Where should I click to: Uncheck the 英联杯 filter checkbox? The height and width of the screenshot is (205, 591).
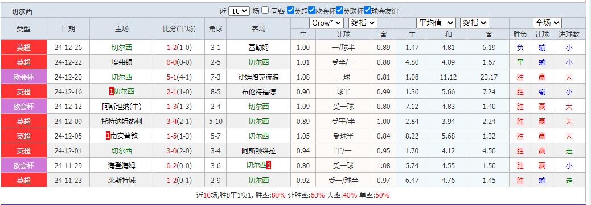click(339, 10)
